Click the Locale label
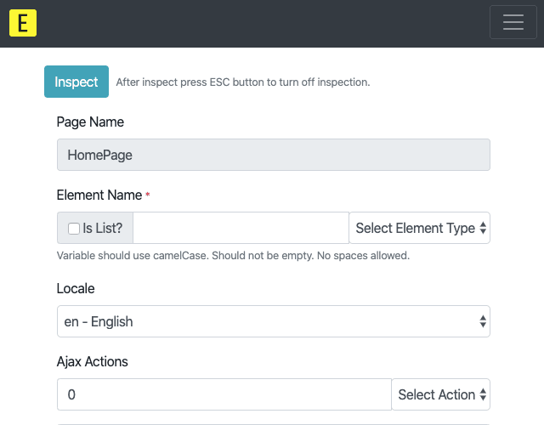Screen dimensions: 544x425 pyautogui.click(x=76, y=289)
